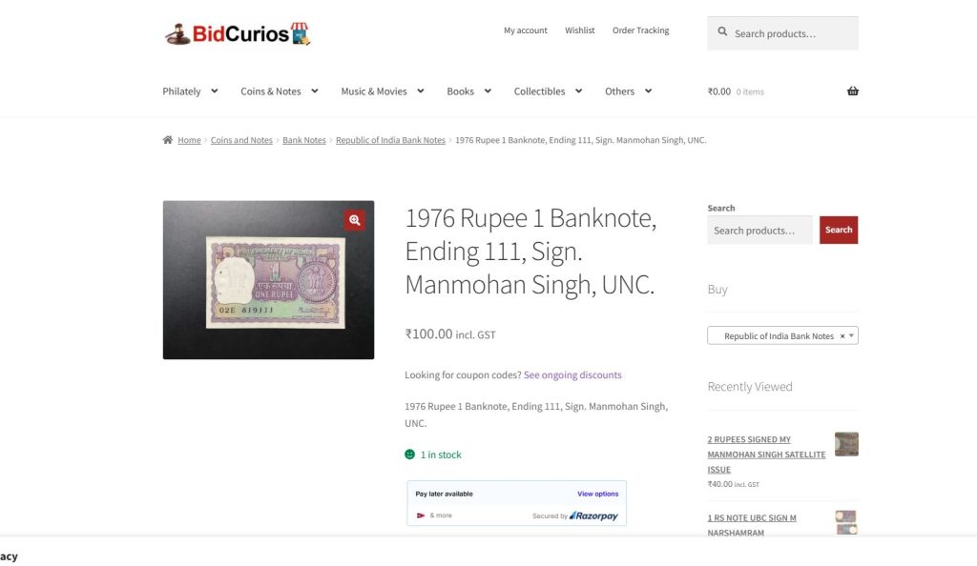Click the BidCurios logo
This screenshot has height=566, width=977.
(238, 33)
